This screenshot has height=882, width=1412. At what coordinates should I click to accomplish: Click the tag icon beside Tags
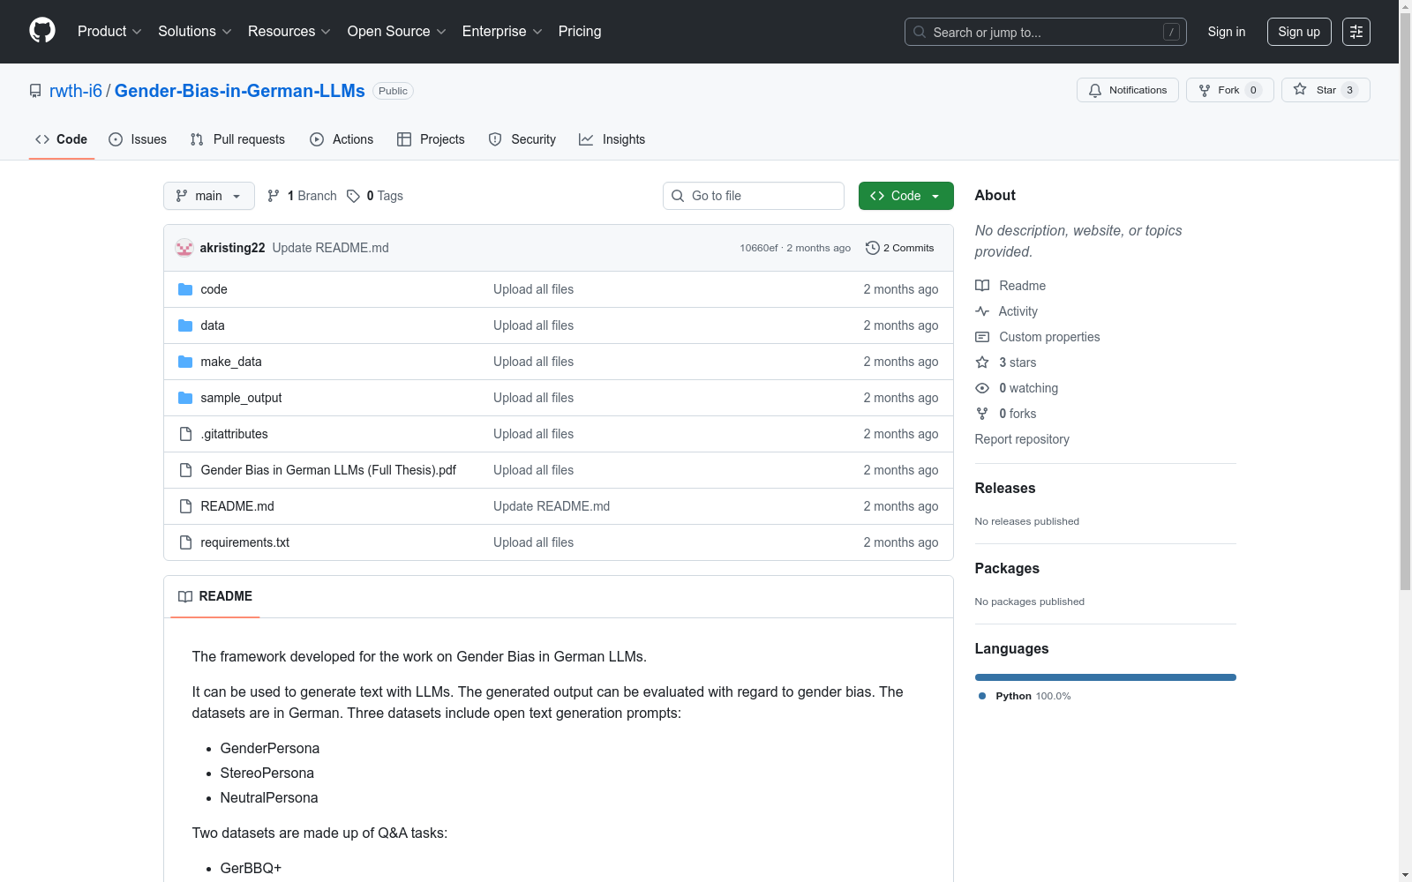(x=353, y=196)
